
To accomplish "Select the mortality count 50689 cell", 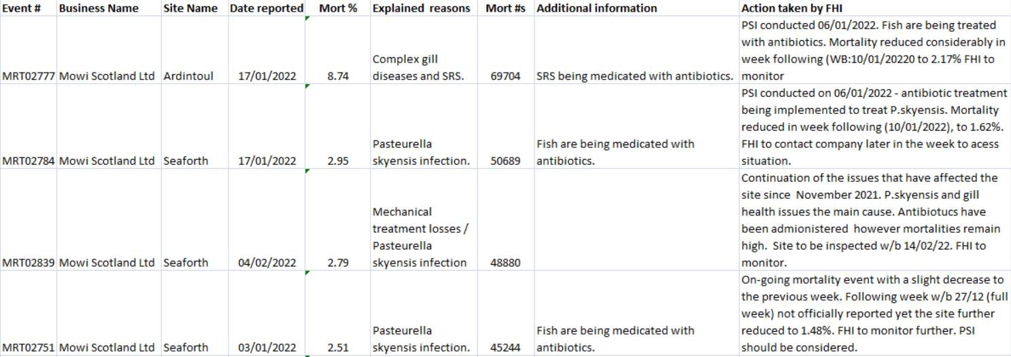I will point(505,161).
